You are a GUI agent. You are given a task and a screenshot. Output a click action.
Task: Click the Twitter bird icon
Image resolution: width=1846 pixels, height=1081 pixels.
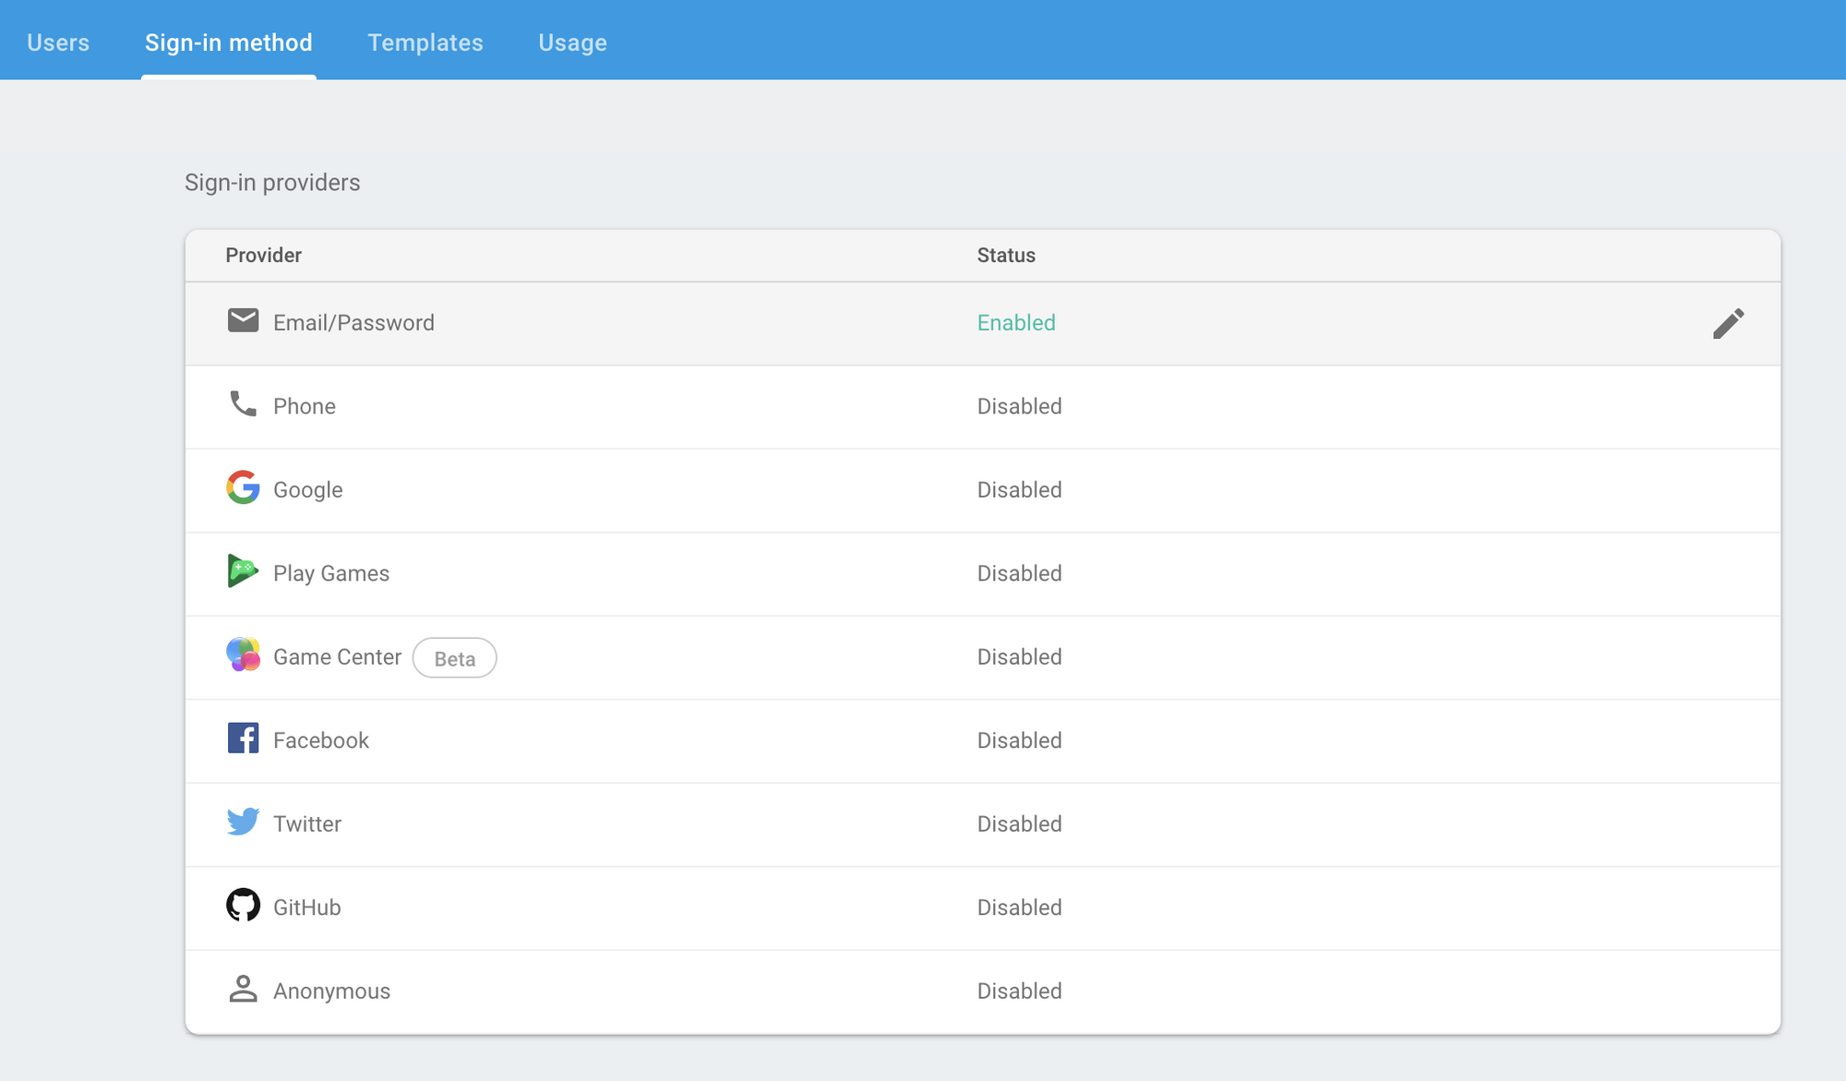(x=243, y=822)
